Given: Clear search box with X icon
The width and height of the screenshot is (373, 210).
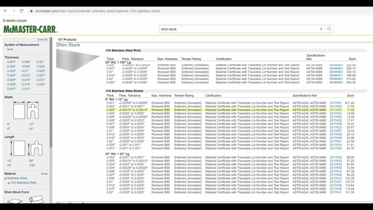Looking at the screenshot, I should [x=321, y=29].
